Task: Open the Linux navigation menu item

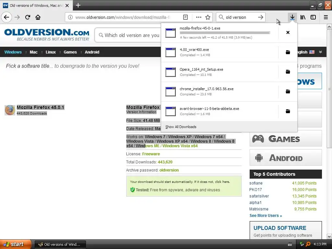Action: [51, 52]
